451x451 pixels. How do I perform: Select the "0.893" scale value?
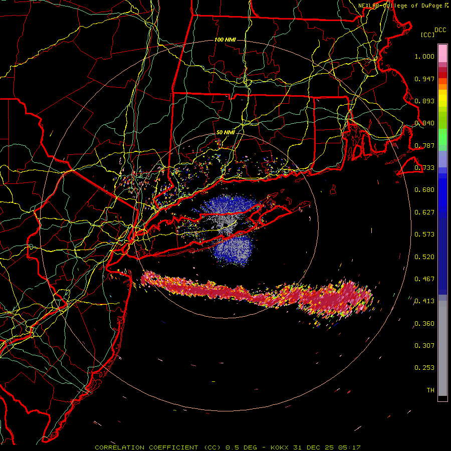[x=424, y=101]
